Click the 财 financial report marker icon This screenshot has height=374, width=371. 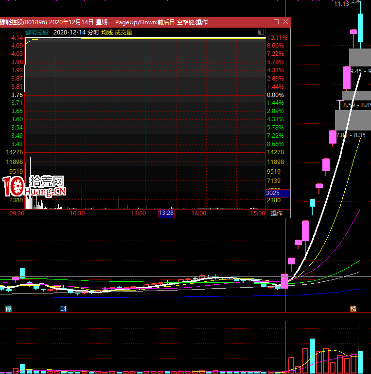[x=63, y=309]
